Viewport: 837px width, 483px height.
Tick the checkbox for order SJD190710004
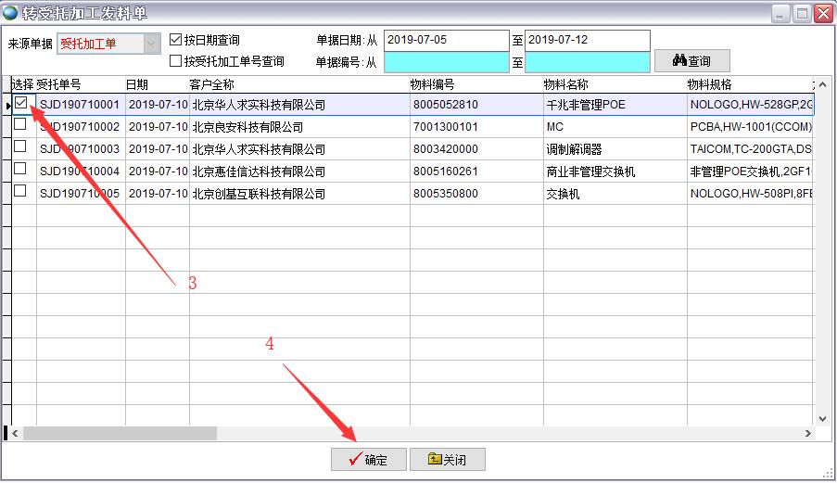click(x=20, y=170)
